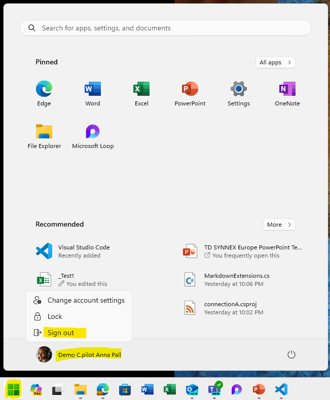Choose Lock from account menu

point(79,316)
